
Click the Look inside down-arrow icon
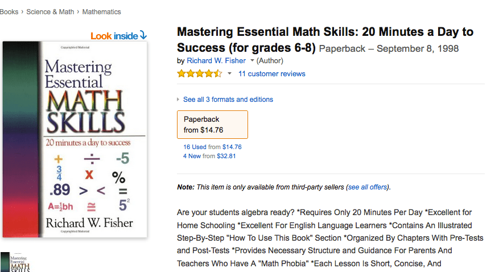[x=143, y=36]
